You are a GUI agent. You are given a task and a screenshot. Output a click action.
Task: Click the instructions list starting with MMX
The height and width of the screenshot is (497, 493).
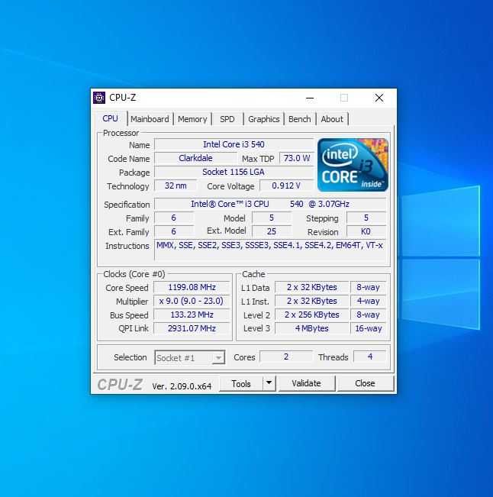coord(270,250)
